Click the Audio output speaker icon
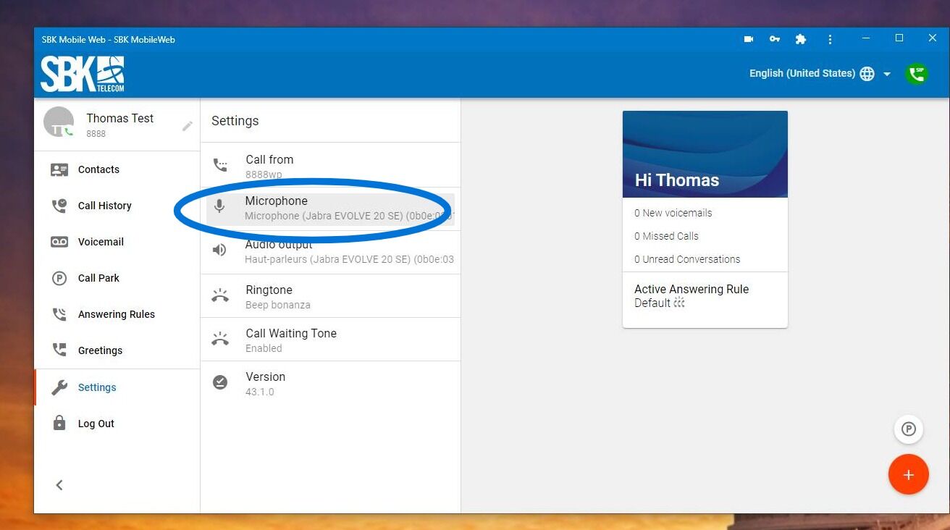 [x=219, y=251]
